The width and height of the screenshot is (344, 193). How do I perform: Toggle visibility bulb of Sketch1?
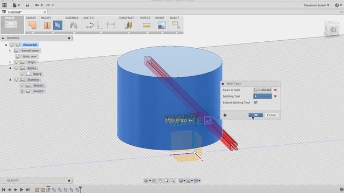[x=22, y=85]
